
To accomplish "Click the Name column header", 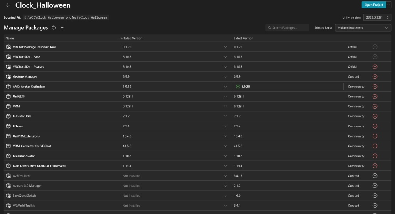I will point(10,38).
